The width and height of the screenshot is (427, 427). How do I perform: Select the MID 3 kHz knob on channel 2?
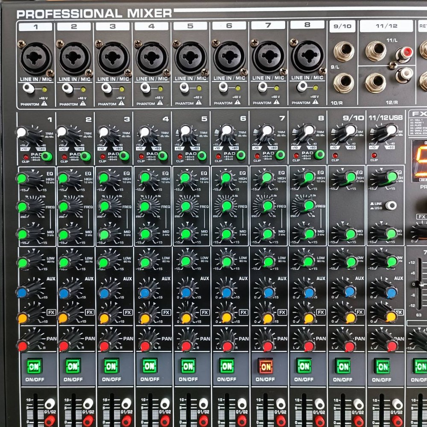pyautogui.click(x=64, y=234)
